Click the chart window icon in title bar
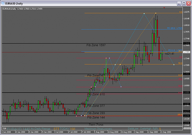 tap(3, 3)
